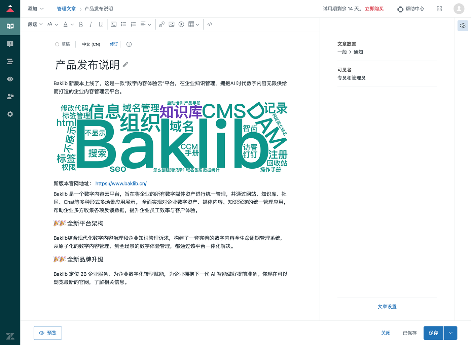Open the 段落 paragraph style dropdown
471x345 pixels.
[x=35, y=24]
